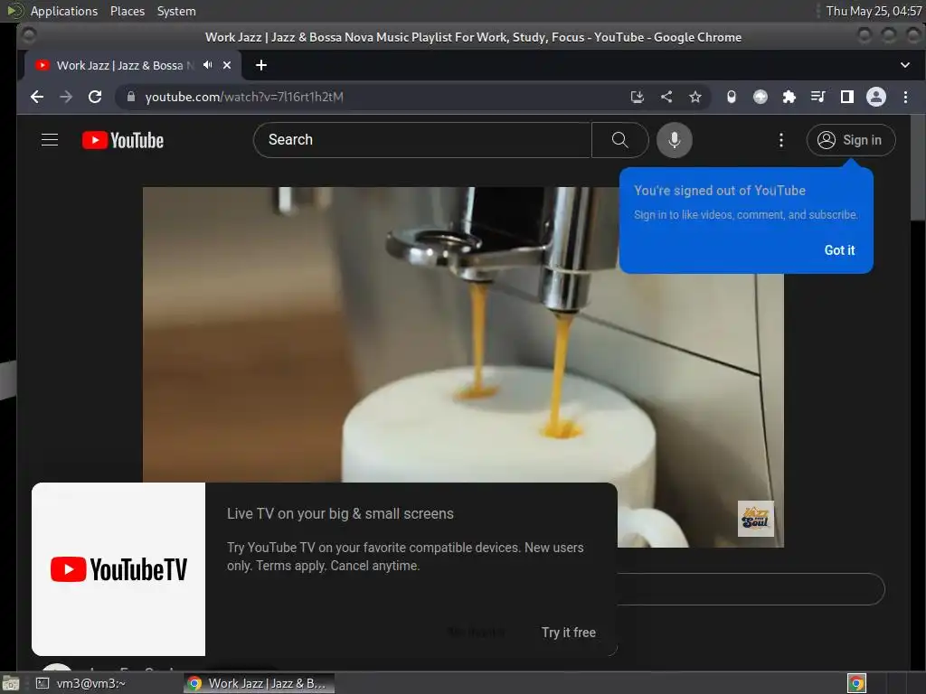Image resolution: width=926 pixels, height=694 pixels.
Task: Close the Work Jazz tab
Action: (x=227, y=65)
